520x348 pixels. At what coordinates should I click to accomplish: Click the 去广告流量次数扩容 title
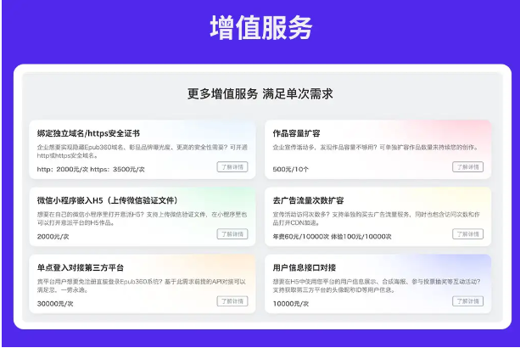(x=308, y=201)
